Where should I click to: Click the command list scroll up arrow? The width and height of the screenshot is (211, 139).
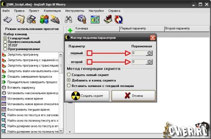tap(61, 55)
